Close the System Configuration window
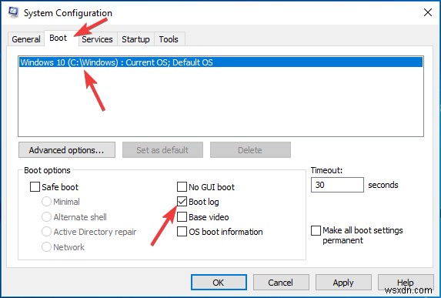 [x=428, y=12]
